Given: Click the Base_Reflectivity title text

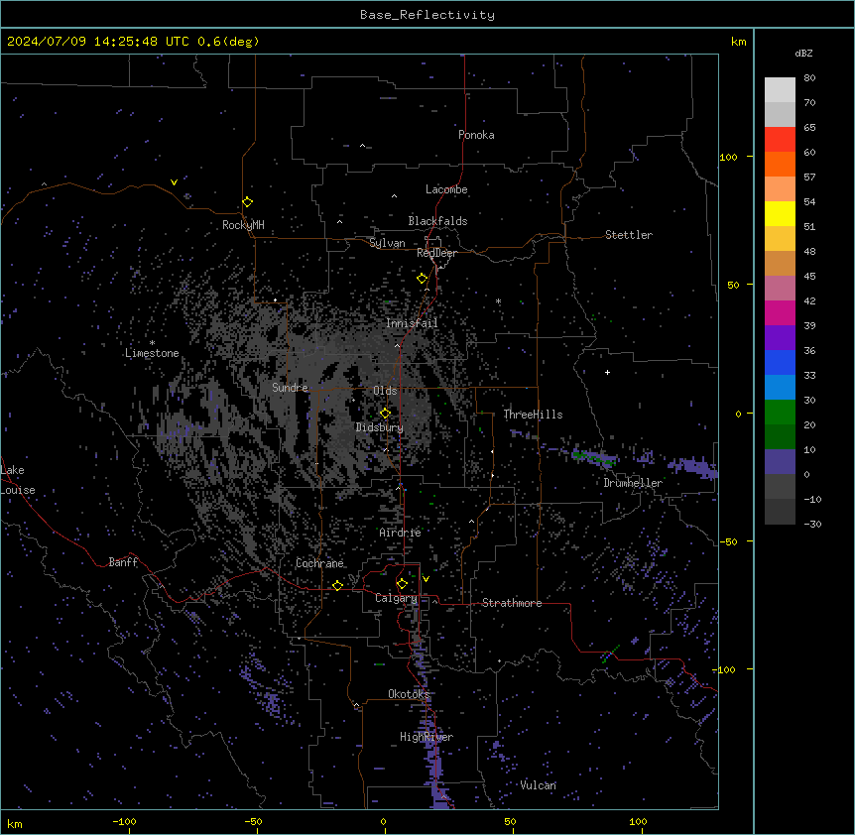Looking at the screenshot, I should 427,15.
